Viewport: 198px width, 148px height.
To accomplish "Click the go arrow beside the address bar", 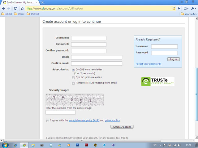I will coord(179,8).
